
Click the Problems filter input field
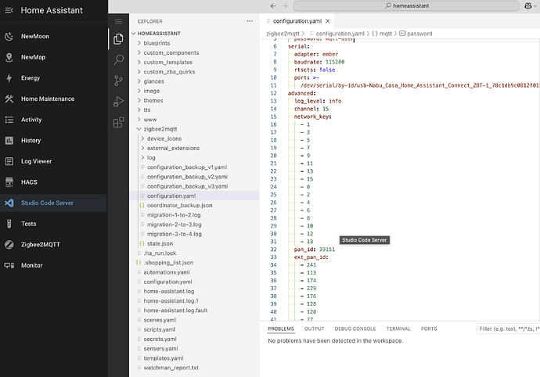(509, 329)
